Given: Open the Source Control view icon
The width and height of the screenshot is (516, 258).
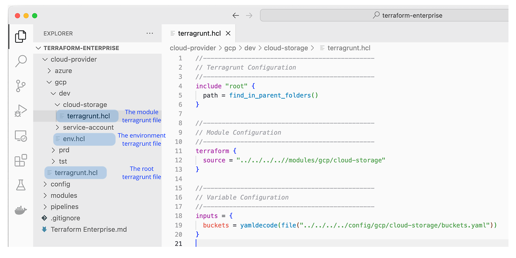Looking at the screenshot, I should coord(21,86).
